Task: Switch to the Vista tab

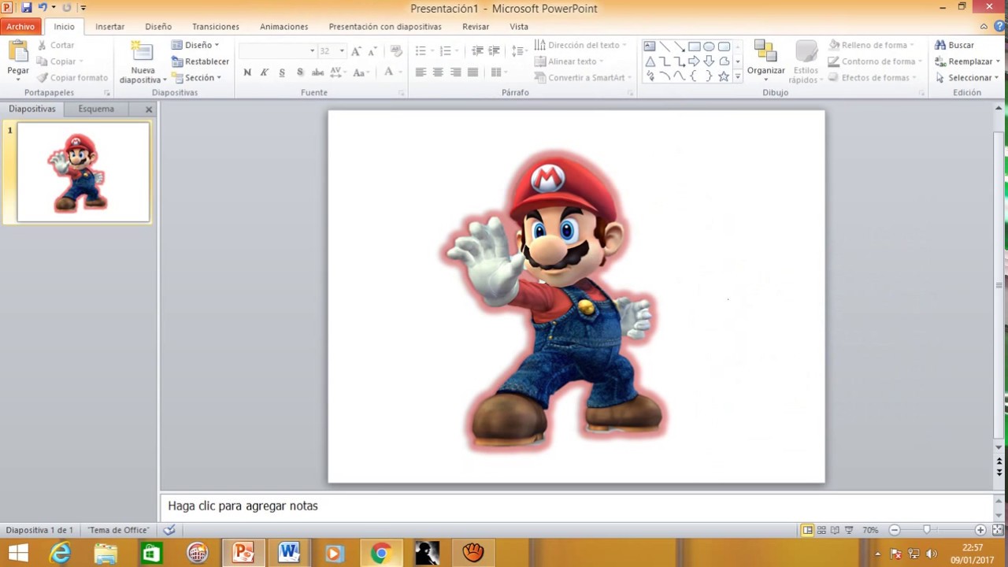Action: point(519,27)
